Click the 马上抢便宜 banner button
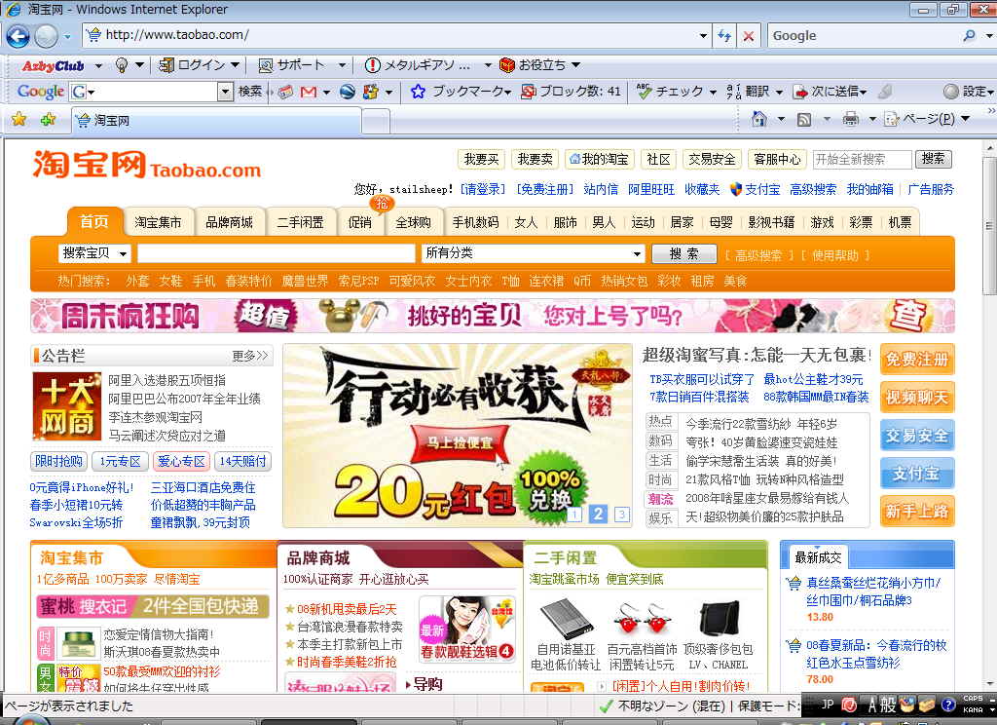The height and width of the screenshot is (725, 997). point(460,442)
